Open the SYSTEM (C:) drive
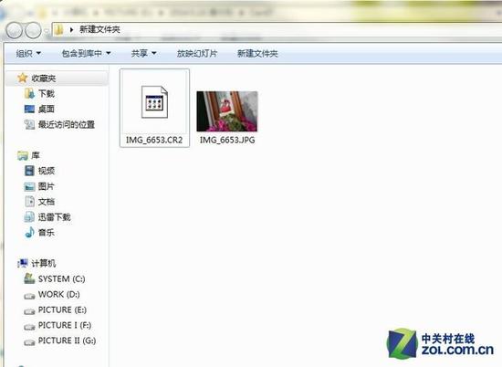 [62, 279]
